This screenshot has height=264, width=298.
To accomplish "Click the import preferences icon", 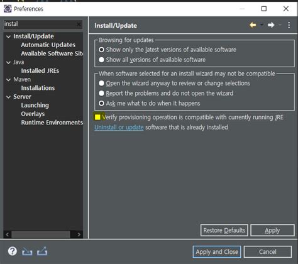I will coord(27,251).
